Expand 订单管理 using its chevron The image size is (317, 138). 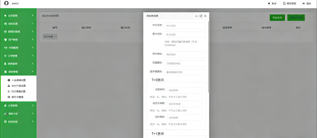tap(33, 56)
